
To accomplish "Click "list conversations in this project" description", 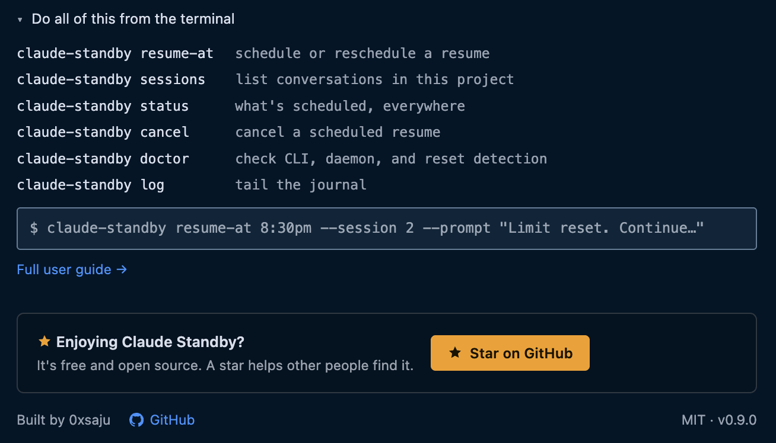I will tap(375, 79).
